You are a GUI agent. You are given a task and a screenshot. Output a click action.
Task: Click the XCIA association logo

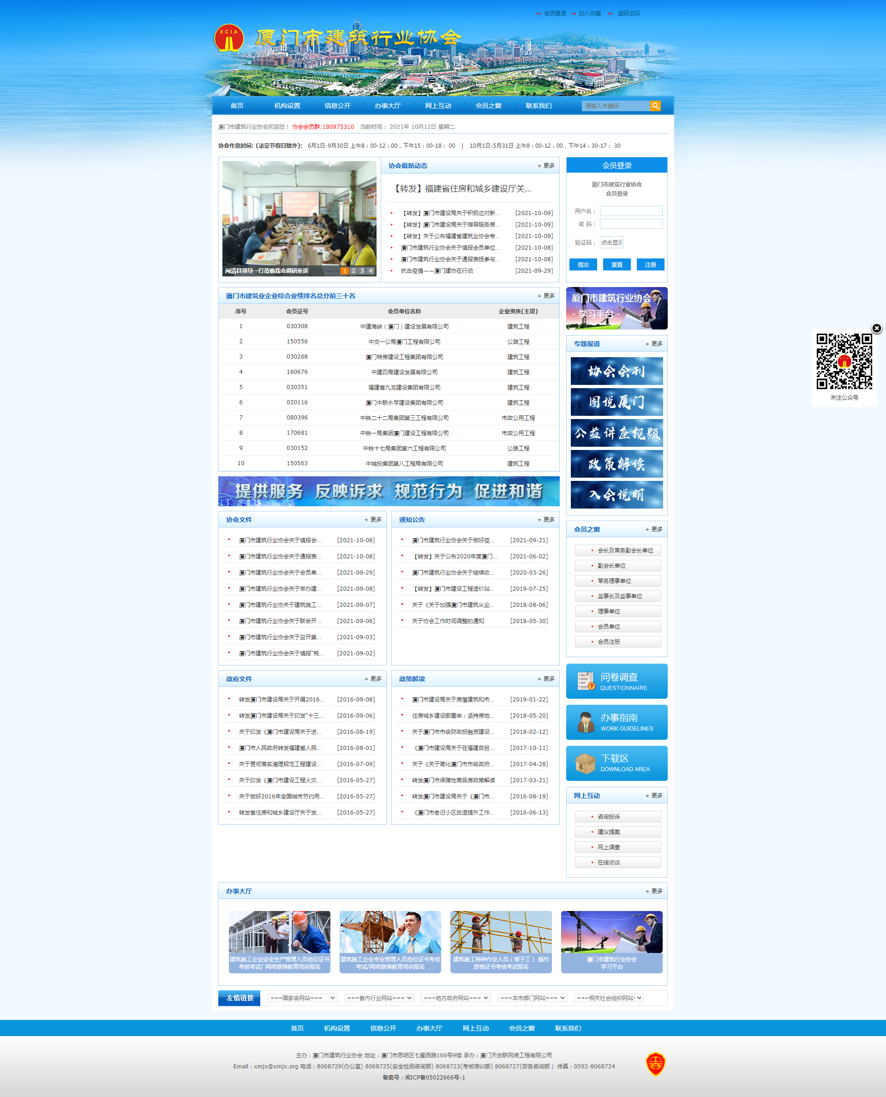[228, 38]
